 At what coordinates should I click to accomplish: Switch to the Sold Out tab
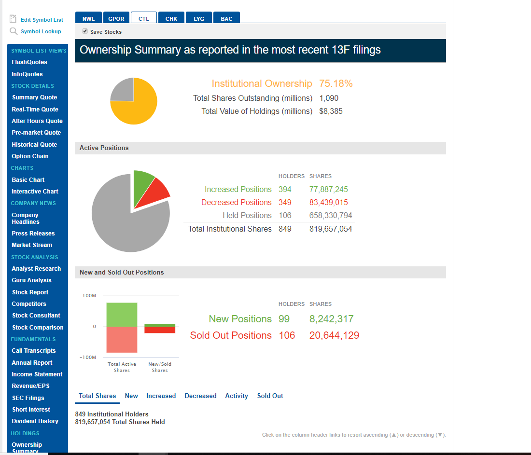click(x=270, y=396)
